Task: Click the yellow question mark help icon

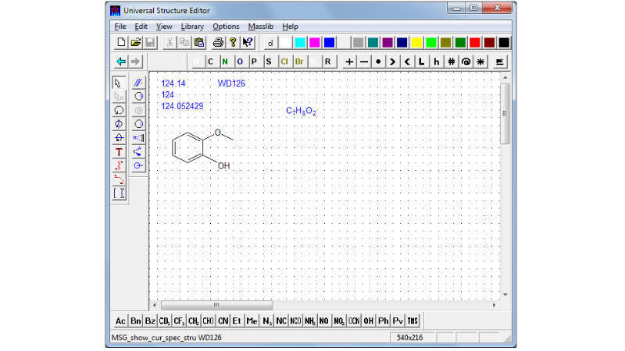Action: 233,42
